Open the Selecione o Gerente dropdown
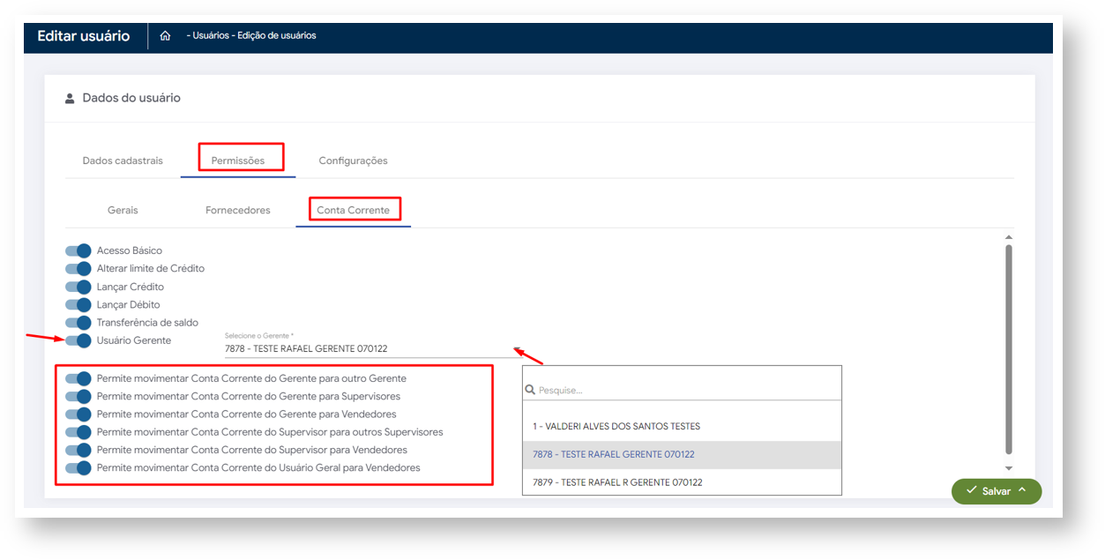The height and width of the screenshot is (560, 1105). [370, 349]
